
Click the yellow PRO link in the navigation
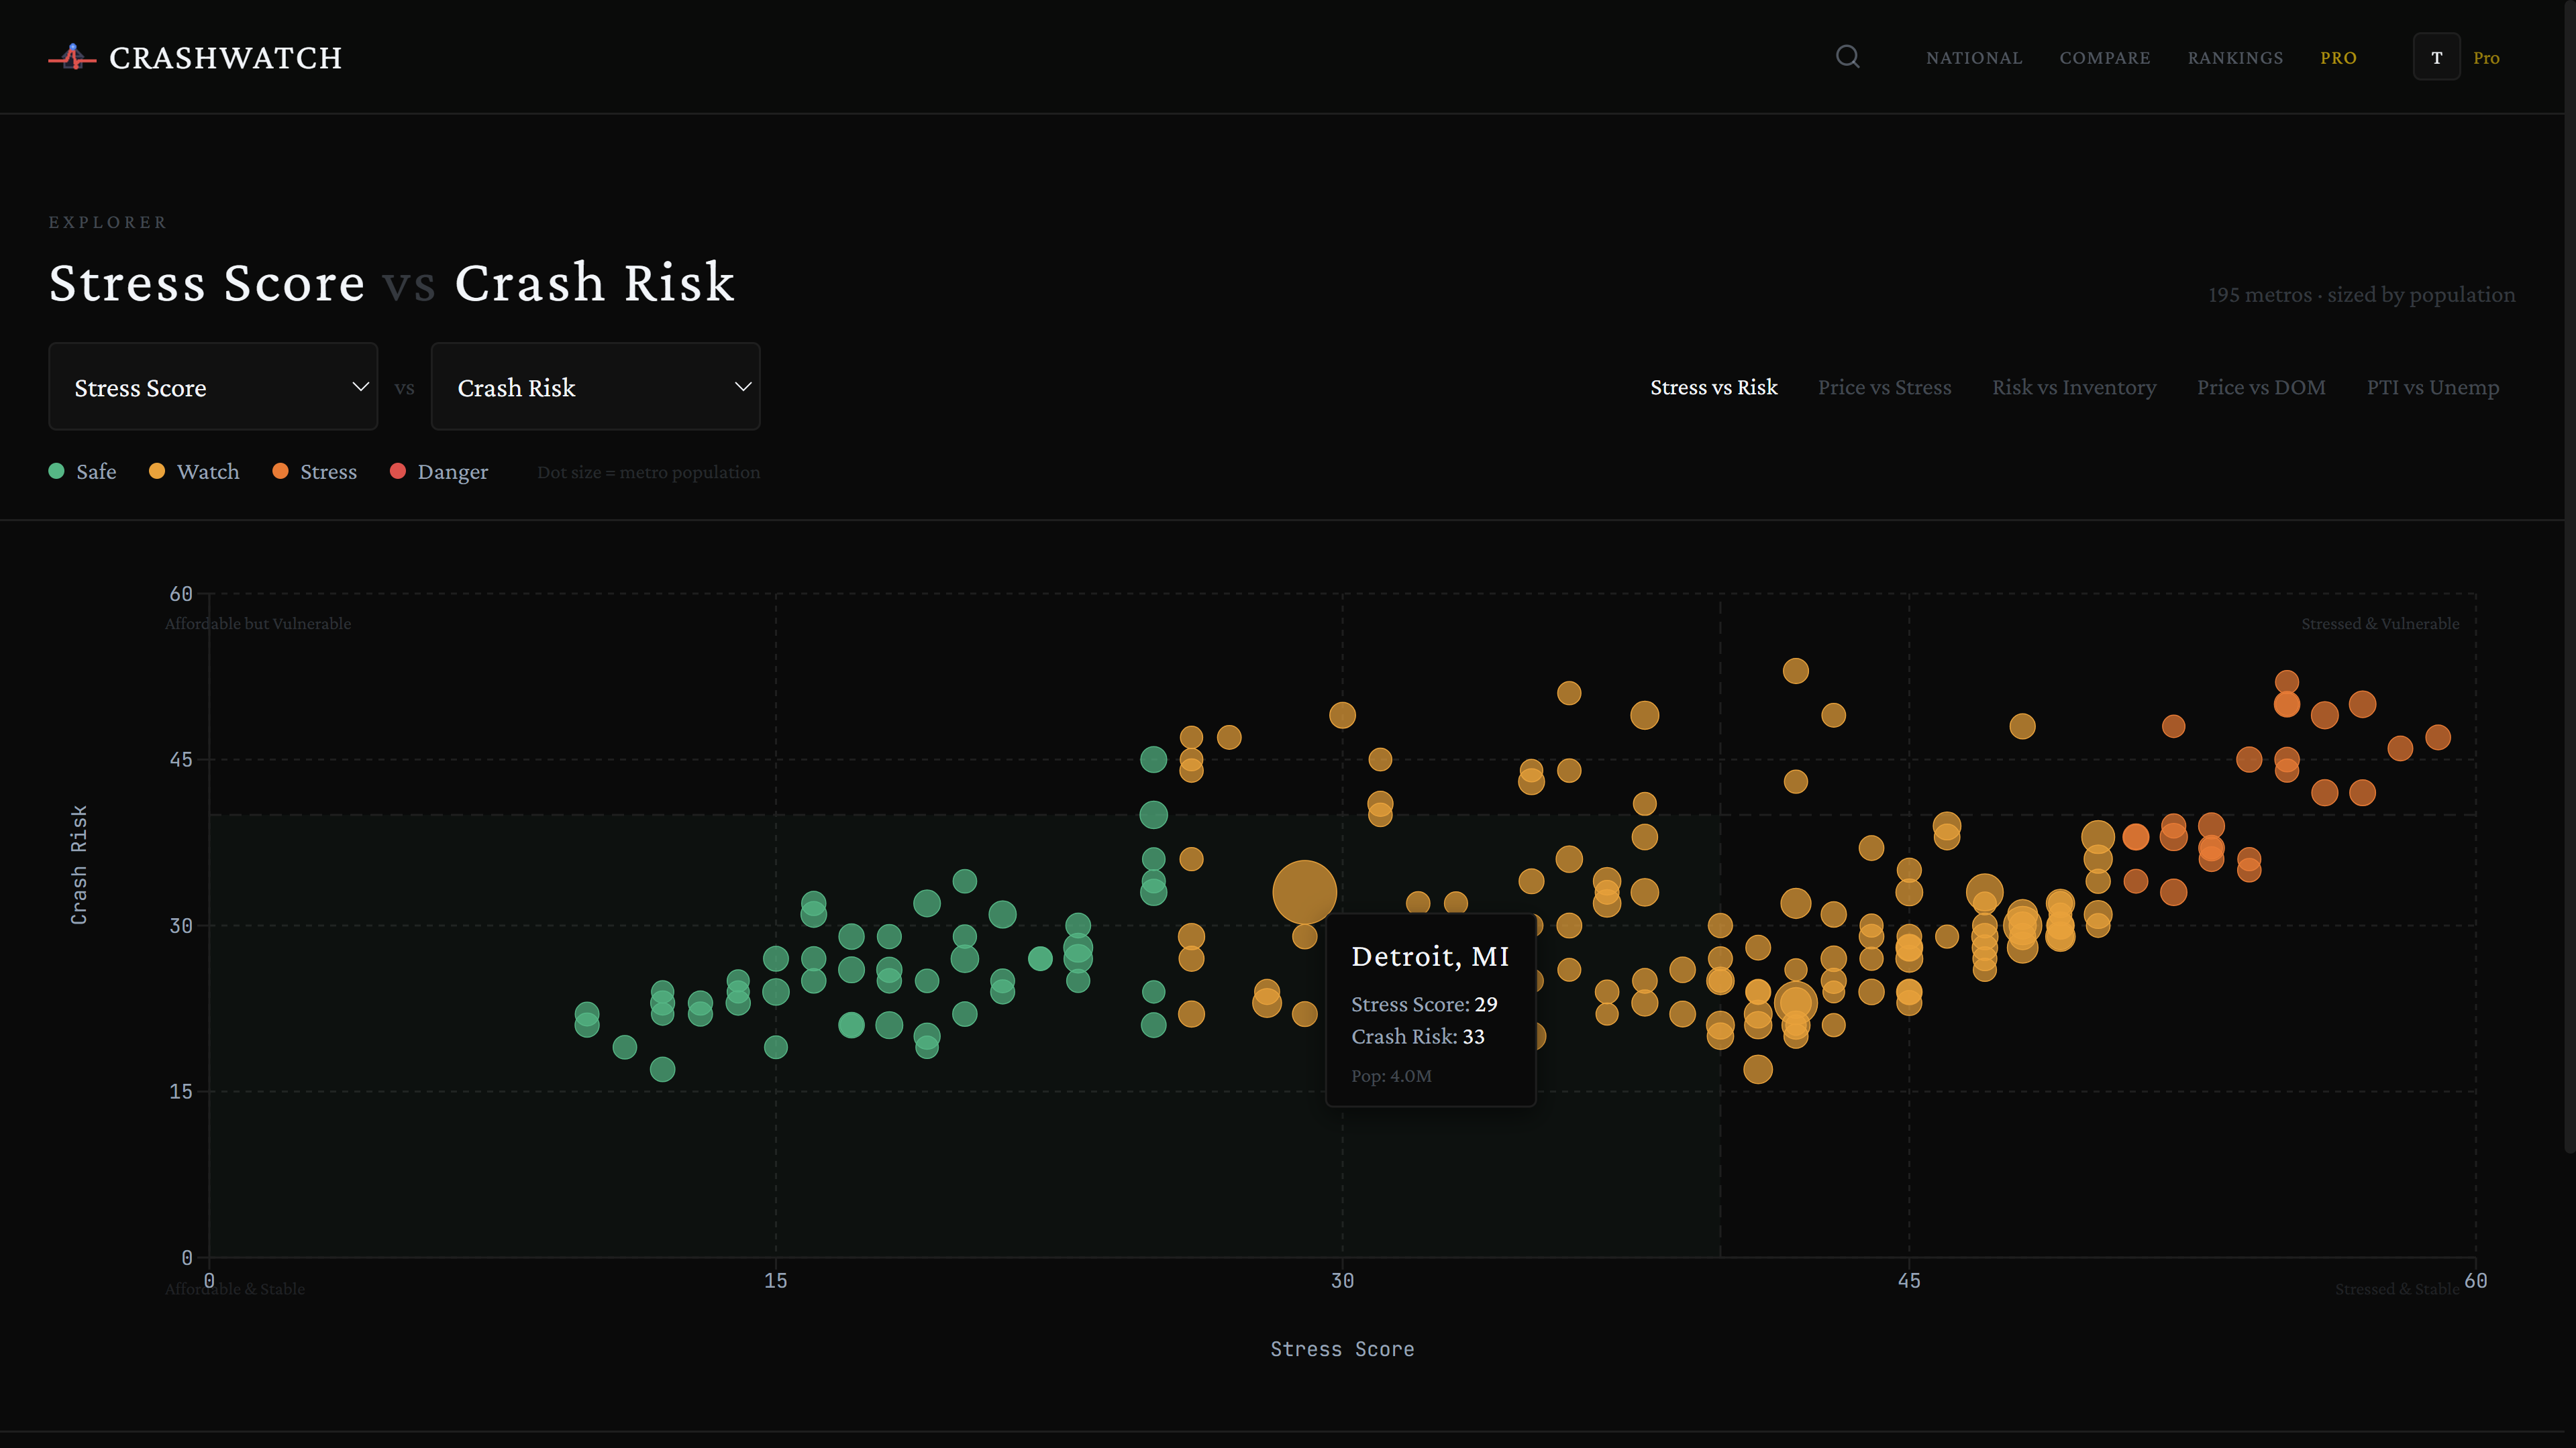tap(2338, 57)
